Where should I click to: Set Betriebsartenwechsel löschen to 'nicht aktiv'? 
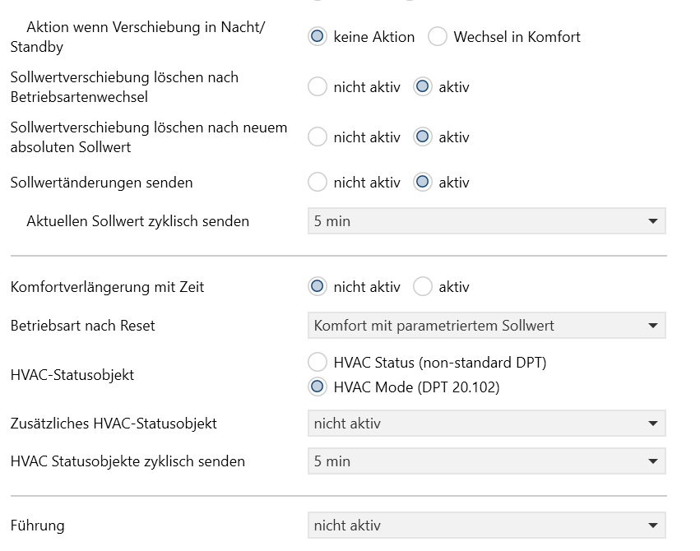coord(318,86)
